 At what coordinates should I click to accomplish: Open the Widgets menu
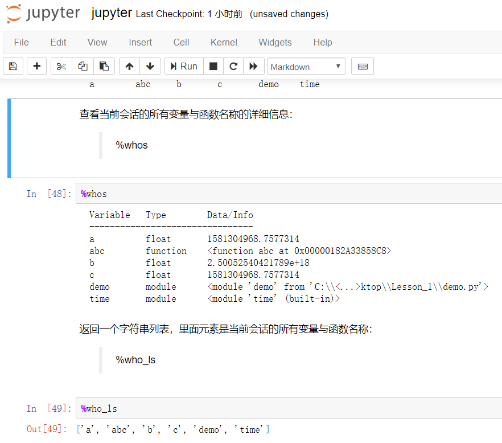pos(275,42)
